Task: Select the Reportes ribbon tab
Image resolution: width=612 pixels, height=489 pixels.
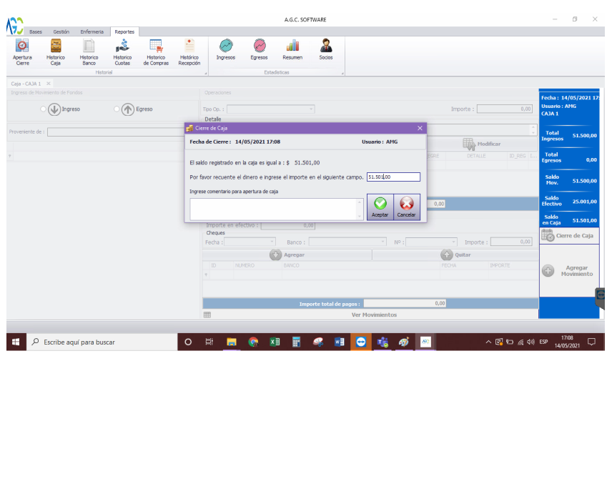Action: point(124,31)
